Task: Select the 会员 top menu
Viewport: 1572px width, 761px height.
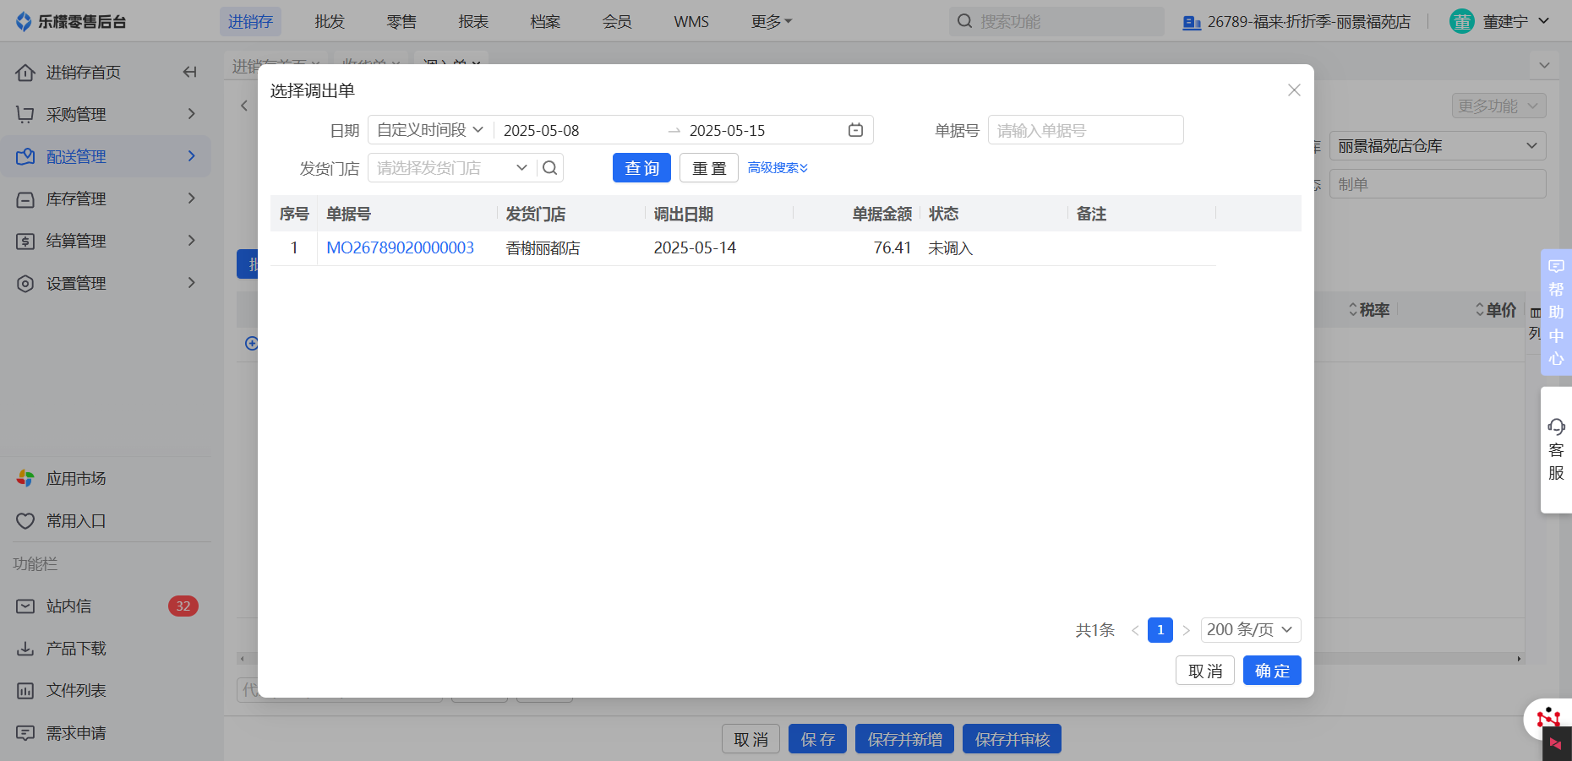Action: click(617, 21)
